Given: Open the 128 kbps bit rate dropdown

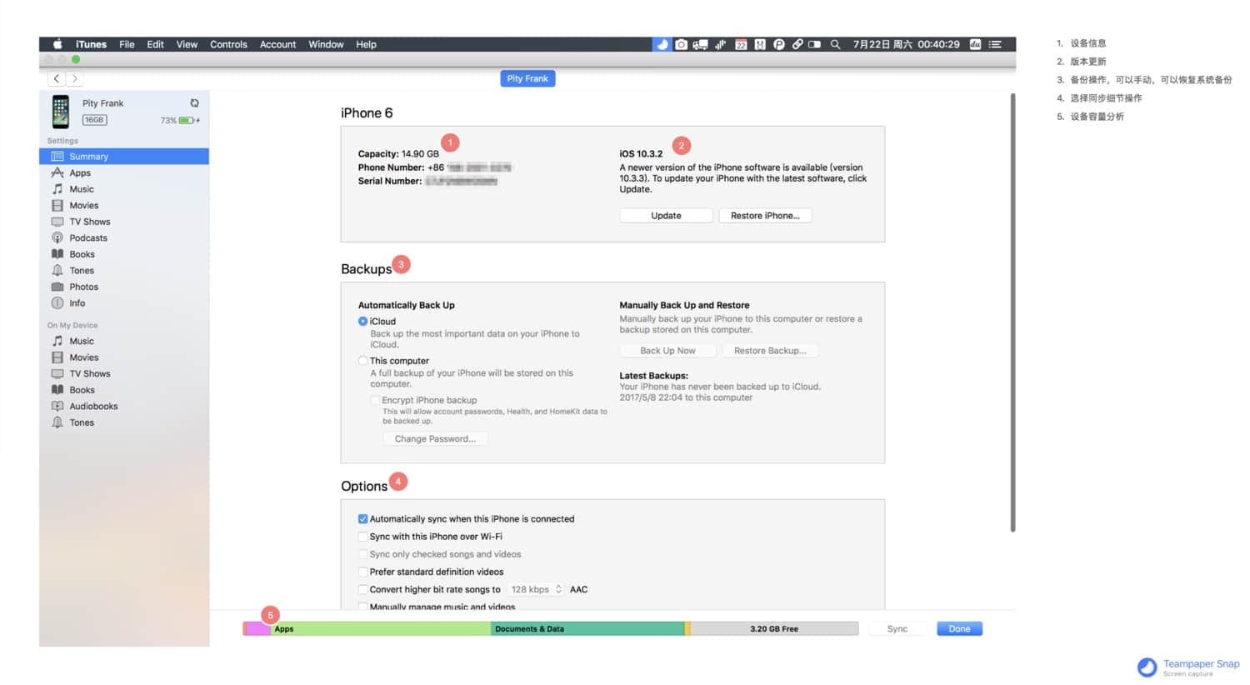Looking at the screenshot, I should 536,589.
